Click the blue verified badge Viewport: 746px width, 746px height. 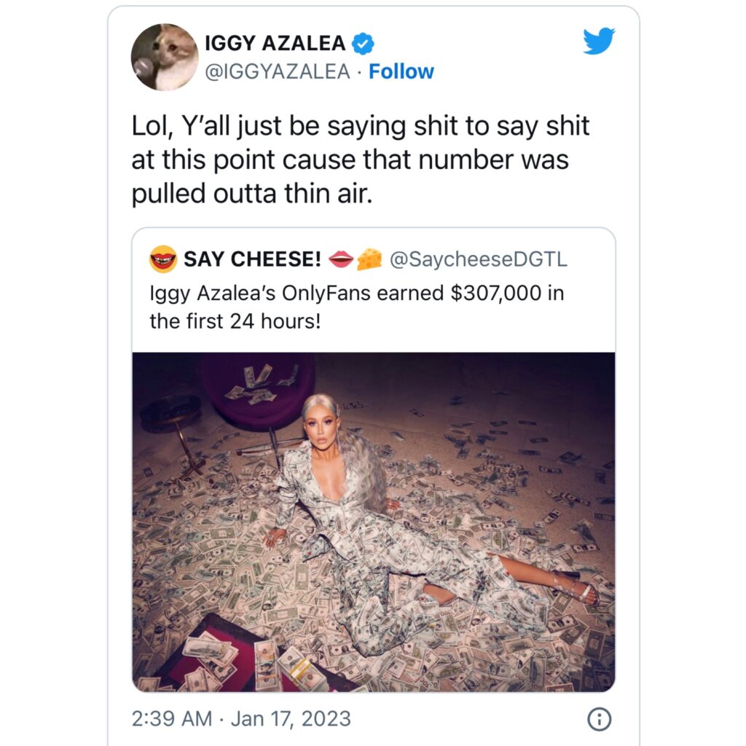click(363, 44)
